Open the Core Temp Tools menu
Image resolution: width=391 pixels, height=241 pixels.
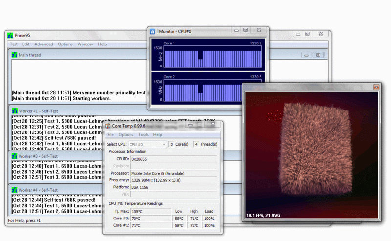[x=143, y=134]
